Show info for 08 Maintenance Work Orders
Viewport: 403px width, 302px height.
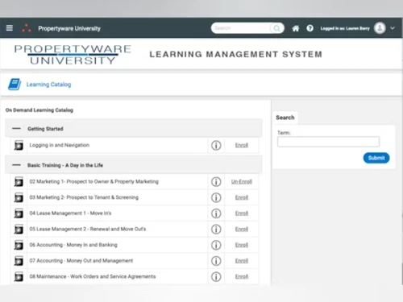click(x=216, y=277)
